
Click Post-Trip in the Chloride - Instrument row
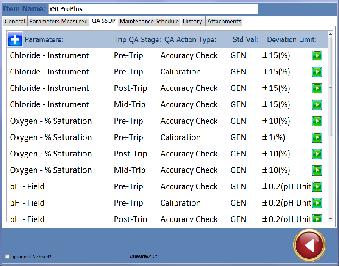pos(131,88)
